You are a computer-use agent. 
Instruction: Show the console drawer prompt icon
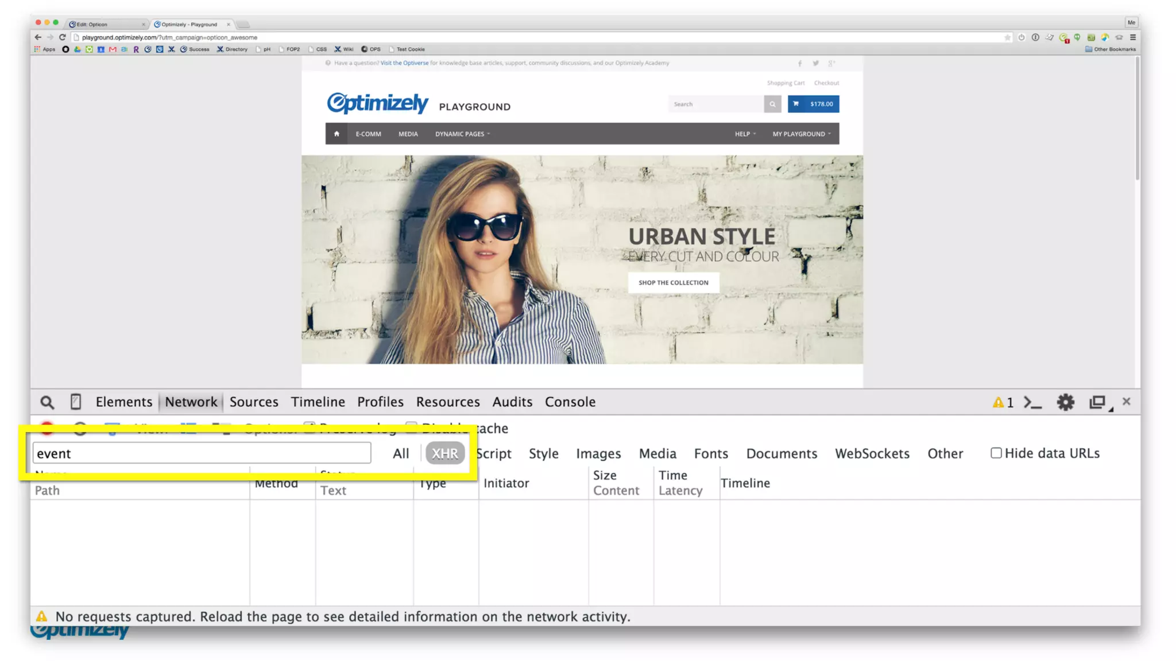point(1032,402)
